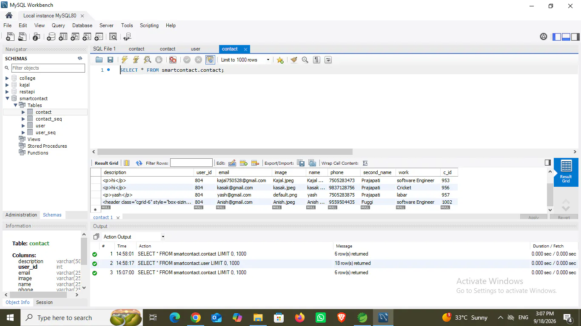581x326 pixels.
Task: Switch to Session tab
Action: pos(44,302)
